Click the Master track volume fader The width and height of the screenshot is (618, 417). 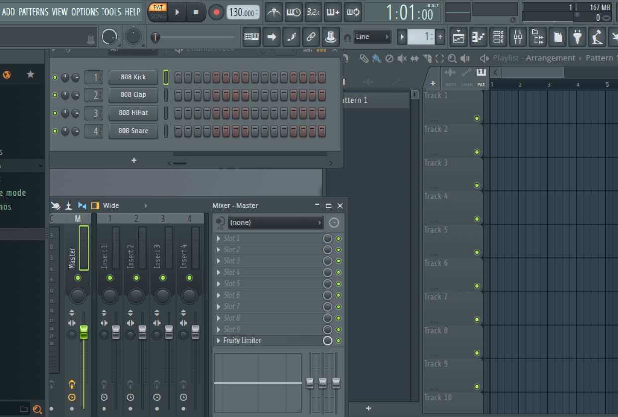(x=84, y=332)
